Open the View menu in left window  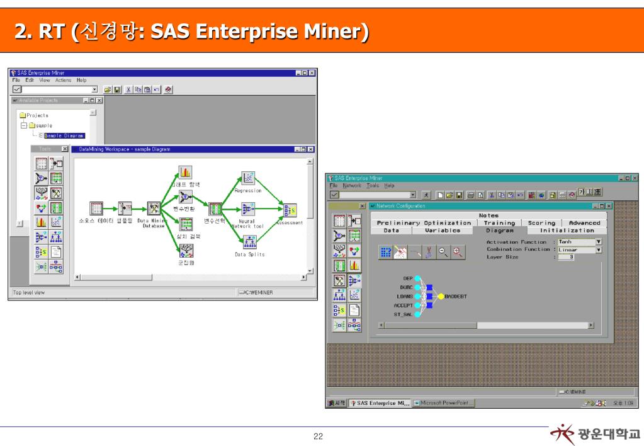coord(44,80)
